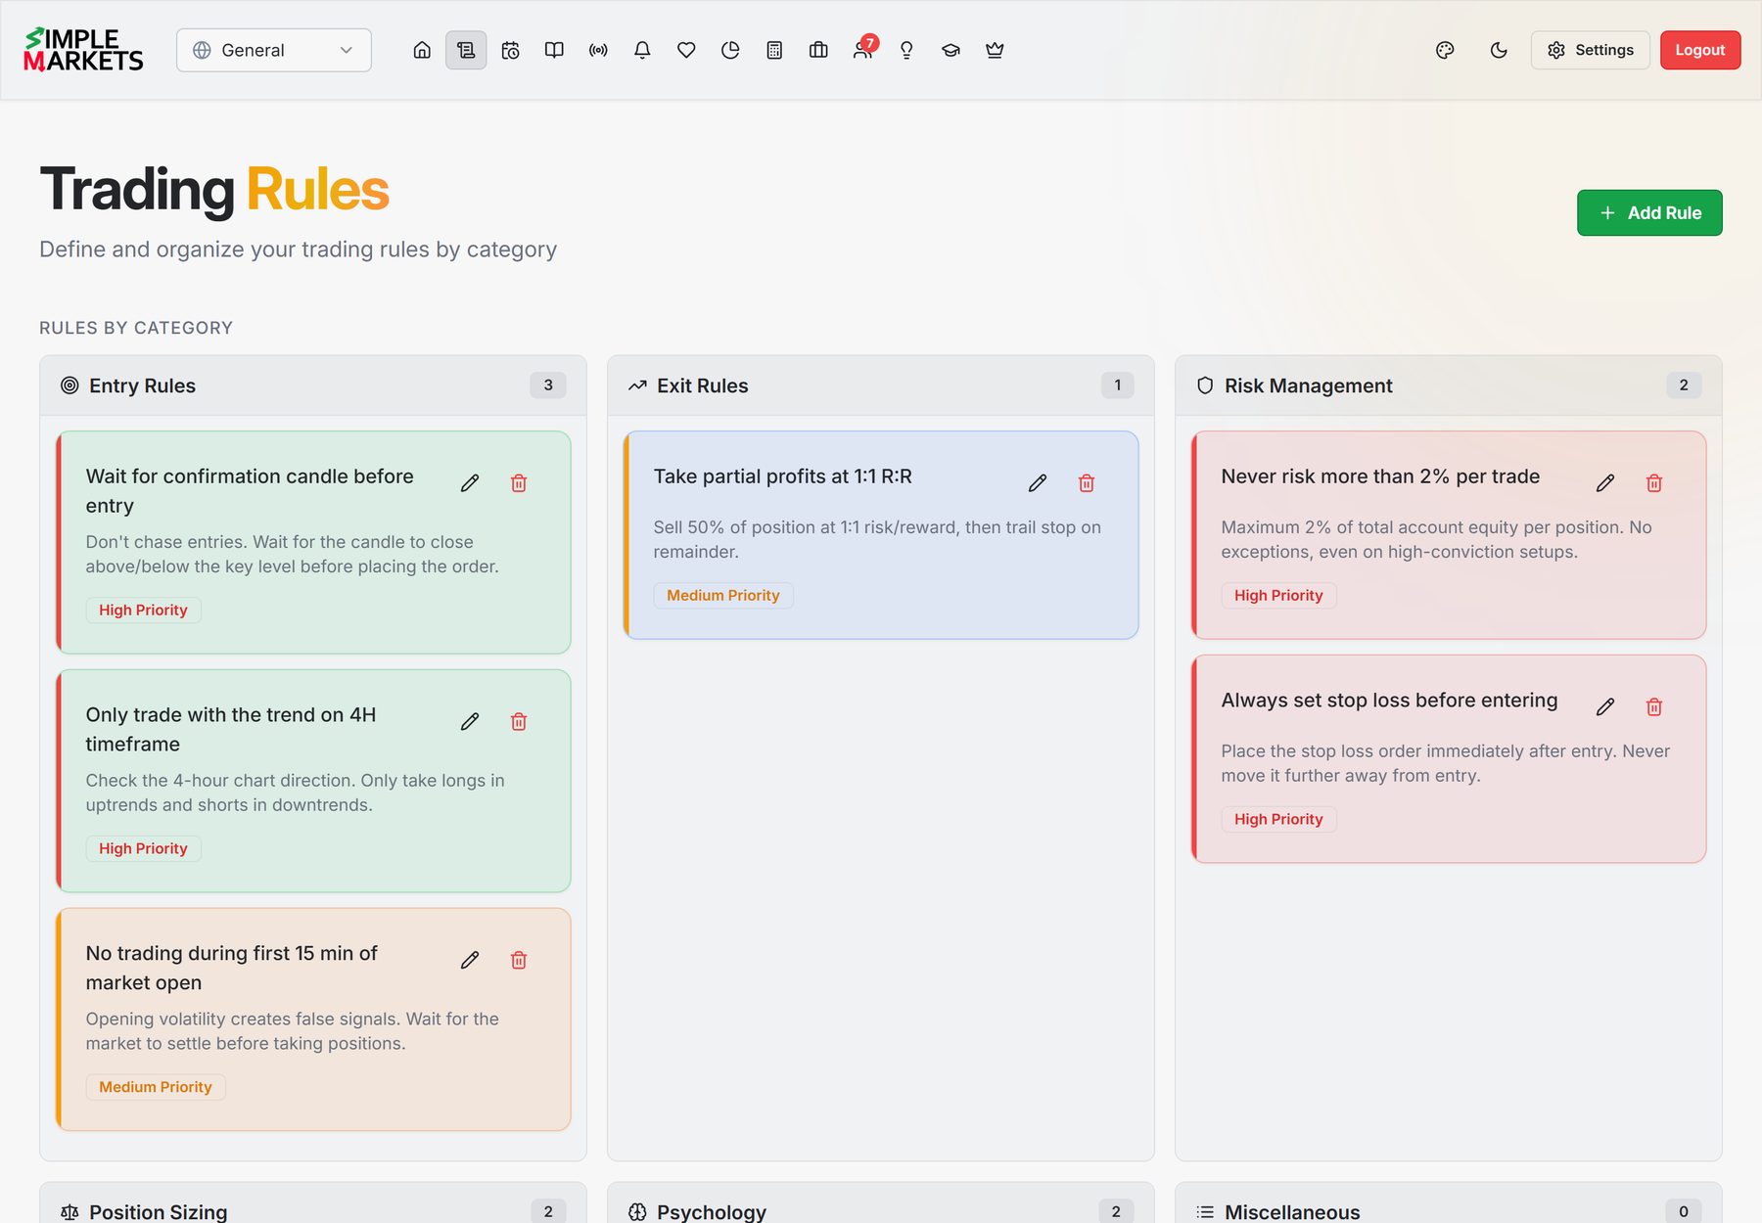1762x1223 pixels.
Task: Delete the 'Only trade with the trend' rule
Action: coord(519,722)
